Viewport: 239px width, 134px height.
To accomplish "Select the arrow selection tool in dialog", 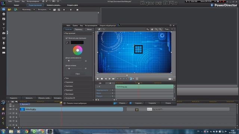I will coord(148,29).
